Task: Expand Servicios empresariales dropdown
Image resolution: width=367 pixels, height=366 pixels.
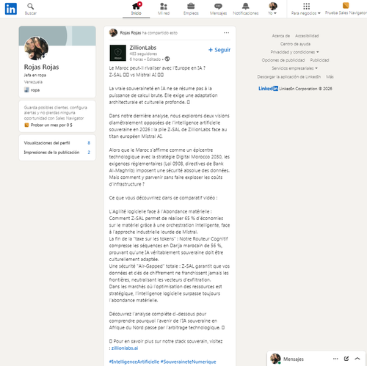Action: (x=294, y=68)
